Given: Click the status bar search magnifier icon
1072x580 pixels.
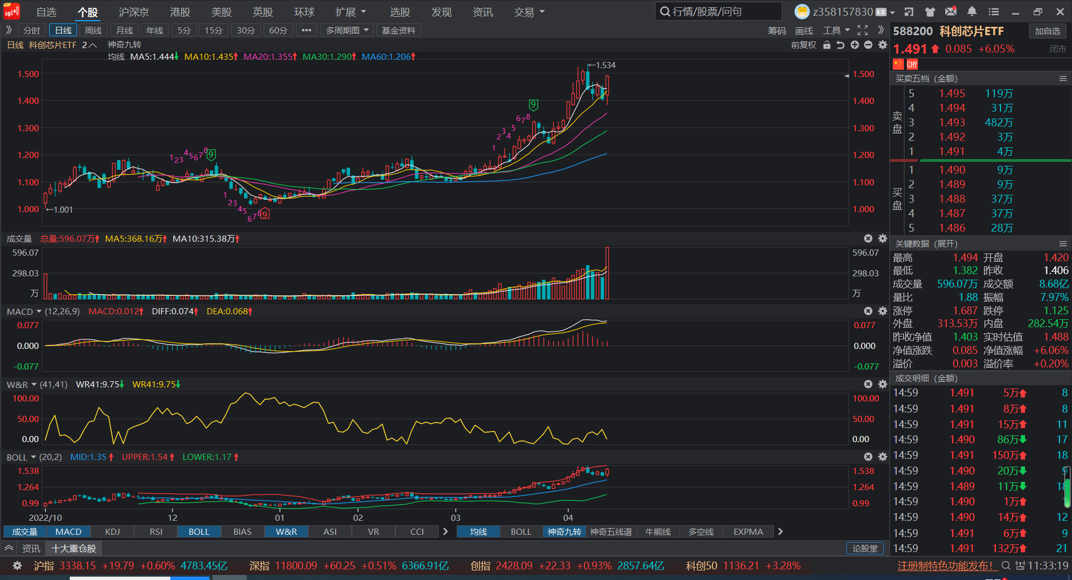Looking at the screenshot, I should tap(1006, 565).
